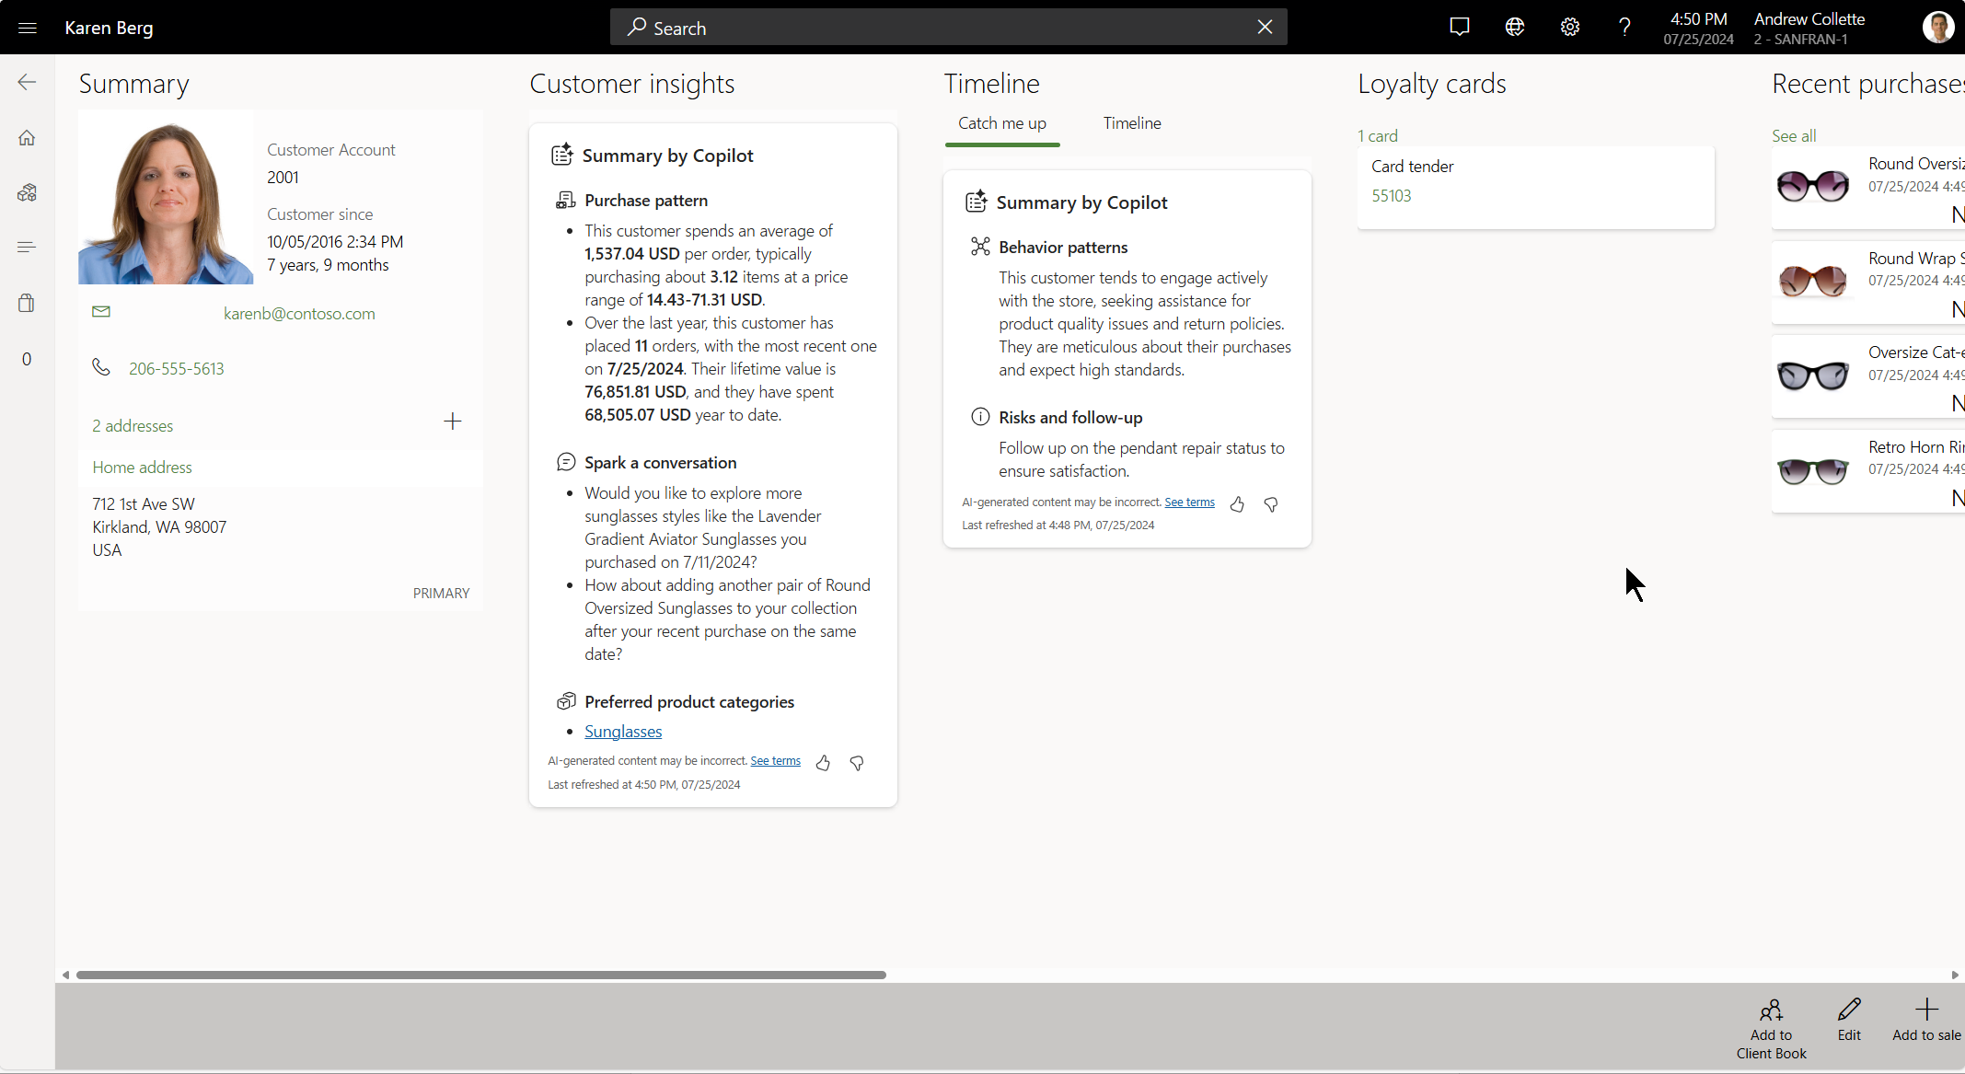
Task: Click the help question mark icon
Action: (x=1624, y=28)
